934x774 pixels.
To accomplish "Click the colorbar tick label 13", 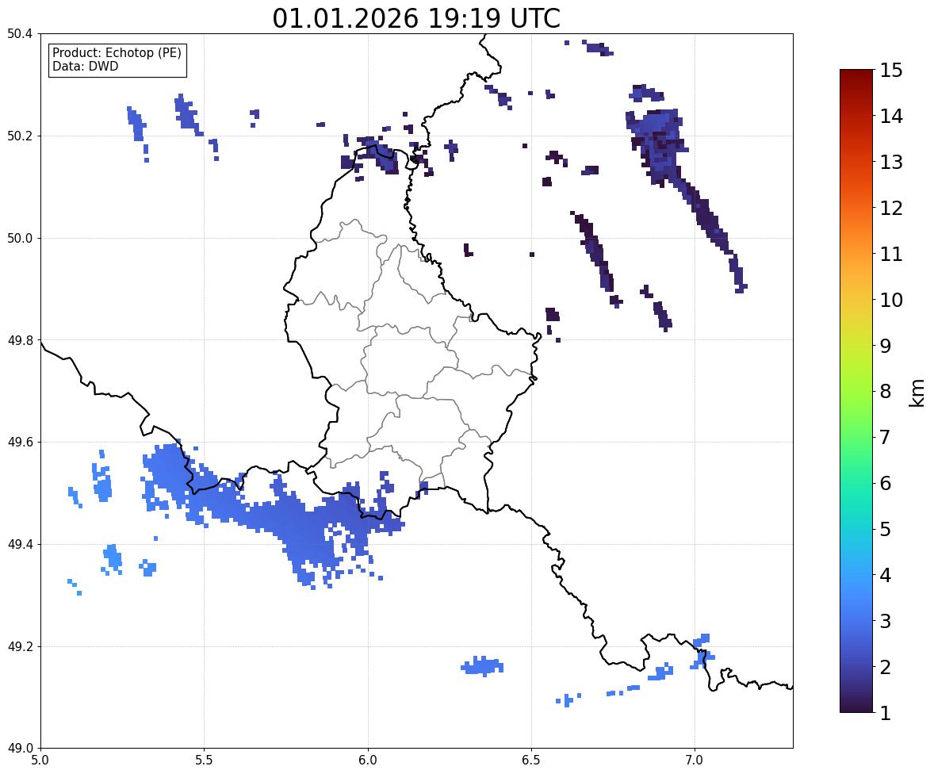I will pyautogui.click(x=891, y=162).
